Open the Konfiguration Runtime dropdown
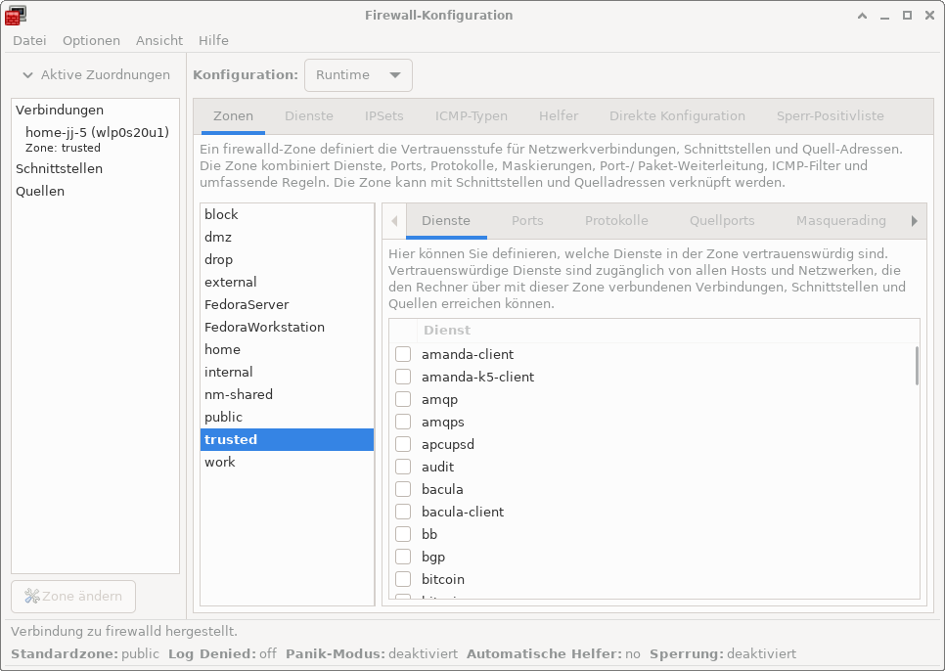 click(358, 75)
